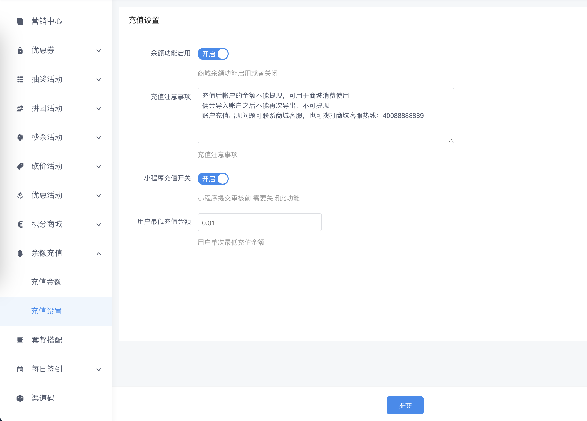Click the cube icon beside 渠道码
The height and width of the screenshot is (421, 587).
point(20,398)
